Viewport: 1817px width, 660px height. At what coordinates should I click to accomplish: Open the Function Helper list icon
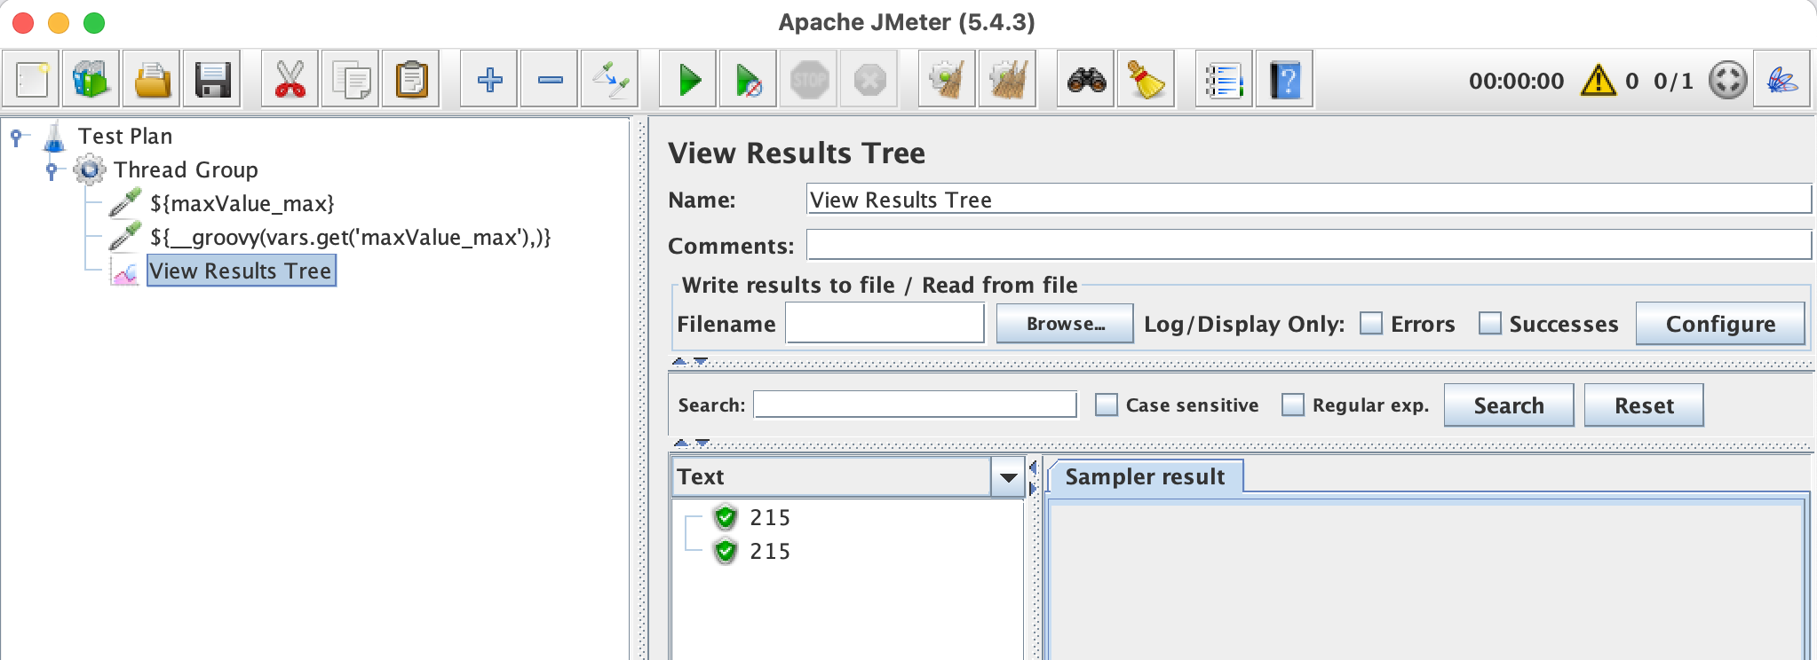coord(1225,80)
